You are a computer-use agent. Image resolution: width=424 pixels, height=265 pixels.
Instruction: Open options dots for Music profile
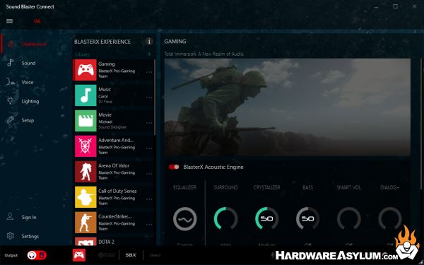pos(149,98)
